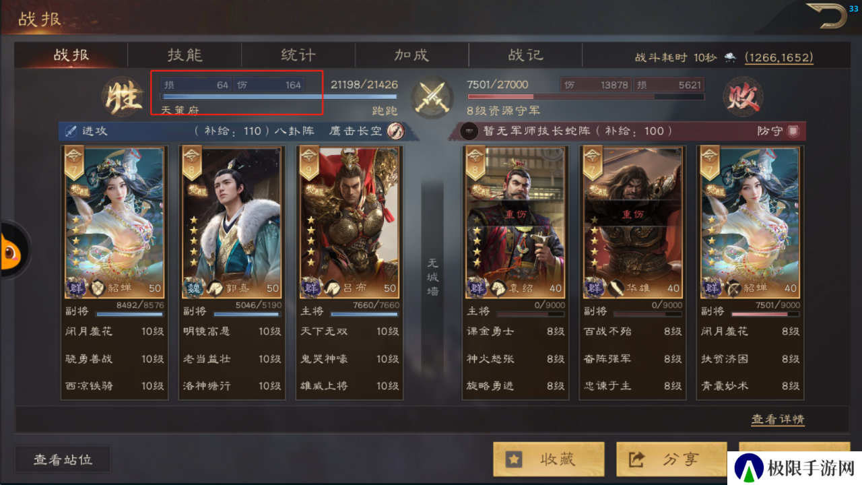The height and width of the screenshot is (485, 862).
Task: Click the star icon on 收藏
Action: [515, 459]
